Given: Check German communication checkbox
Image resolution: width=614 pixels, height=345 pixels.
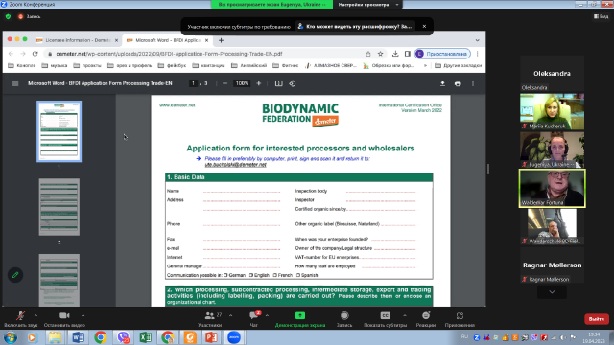Looking at the screenshot, I should pyautogui.click(x=225, y=275).
